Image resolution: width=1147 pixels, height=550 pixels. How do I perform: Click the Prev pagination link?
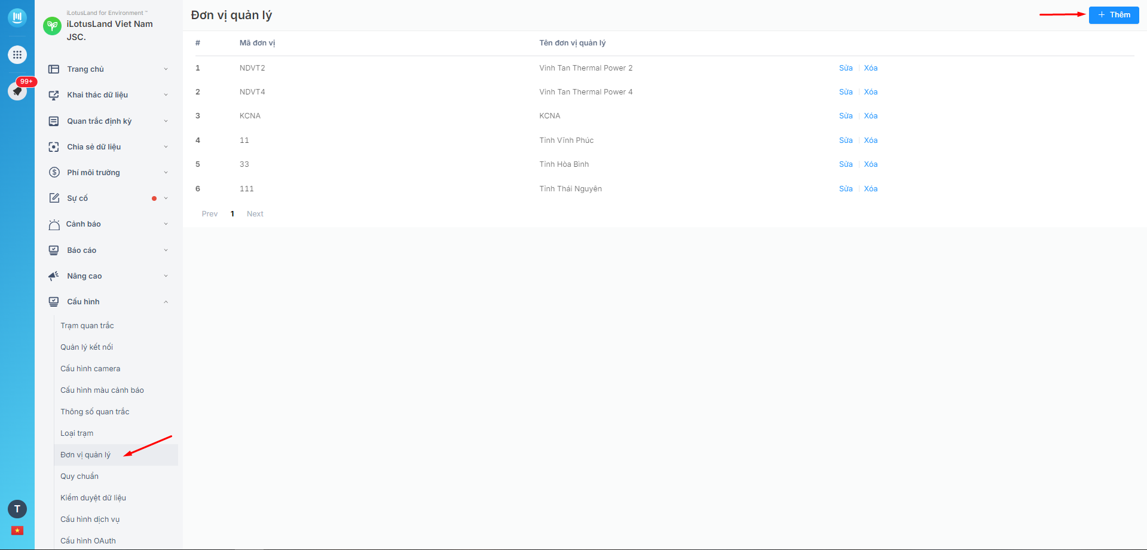210,214
